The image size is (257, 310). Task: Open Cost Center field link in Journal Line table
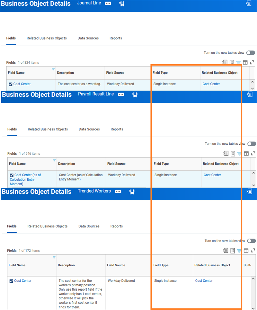click(22, 84)
